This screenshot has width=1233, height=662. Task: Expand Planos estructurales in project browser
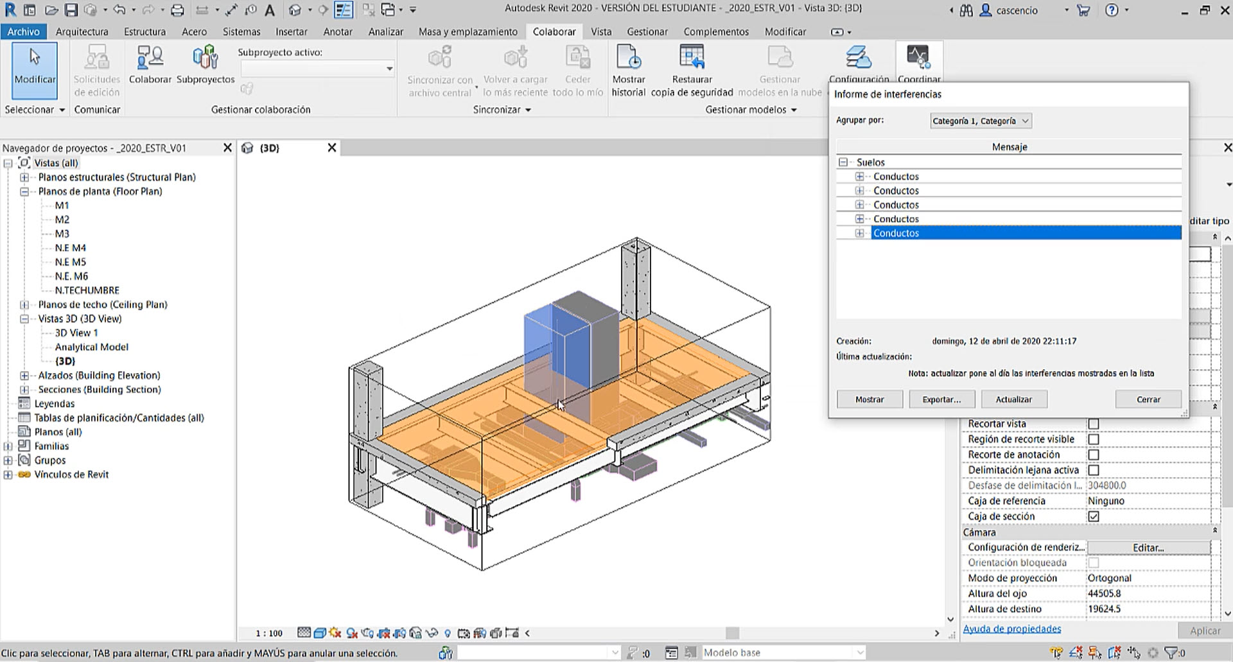point(23,177)
